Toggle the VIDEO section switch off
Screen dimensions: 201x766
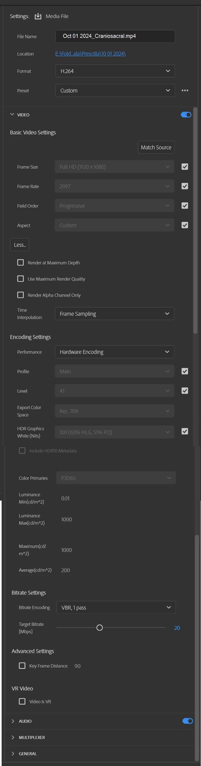click(186, 115)
